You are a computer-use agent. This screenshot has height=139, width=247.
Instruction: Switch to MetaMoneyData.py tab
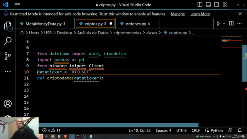point(45,24)
